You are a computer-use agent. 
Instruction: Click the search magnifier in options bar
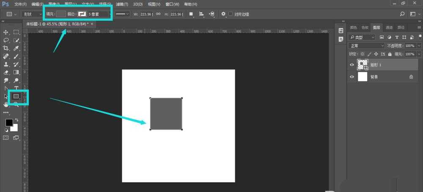coord(402,14)
